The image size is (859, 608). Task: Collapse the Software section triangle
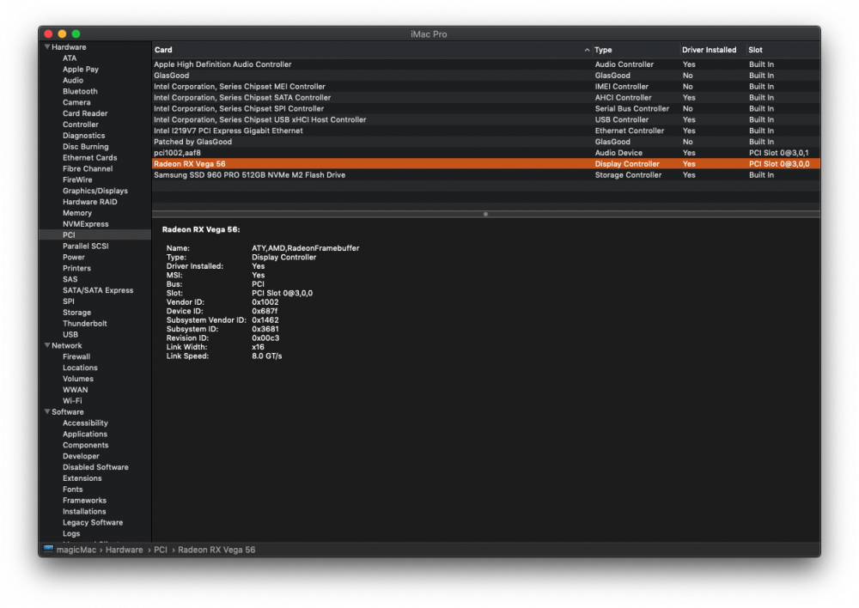pyautogui.click(x=47, y=412)
